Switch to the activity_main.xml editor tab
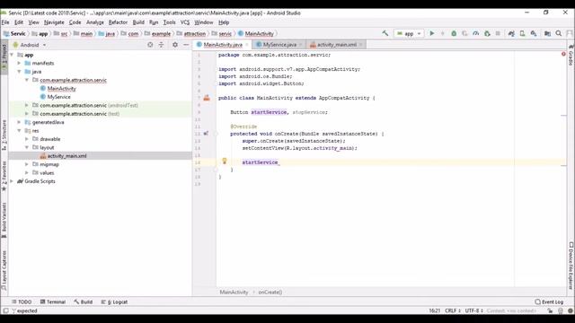 tap(336, 44)
